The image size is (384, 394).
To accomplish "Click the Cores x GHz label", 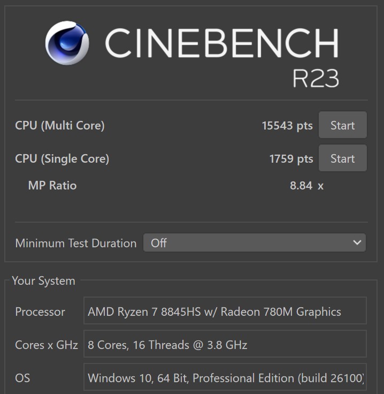I will [x=47, y=345].
